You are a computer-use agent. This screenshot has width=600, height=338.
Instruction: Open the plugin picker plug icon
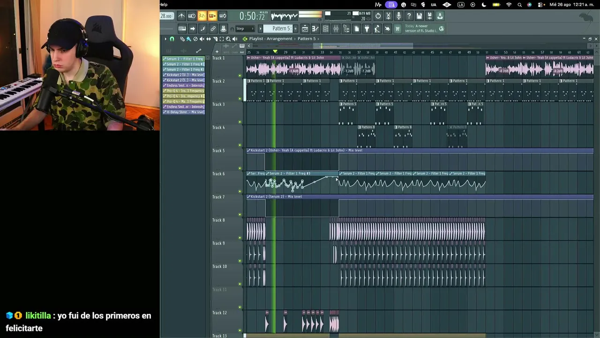click(x=367, y=29)
